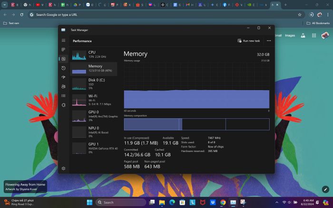Screen dimensions: 333x208
Task: Open Google apps grid
Action: (x=314, y=36)
